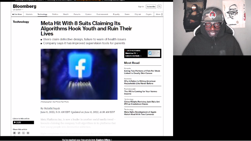Open Live Now in navigation bar

(x=17, y=14)
